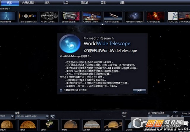Click the 欢迎使用WorldWideTelescope heading
Screen dimensions: 190x132
[110, 51]
